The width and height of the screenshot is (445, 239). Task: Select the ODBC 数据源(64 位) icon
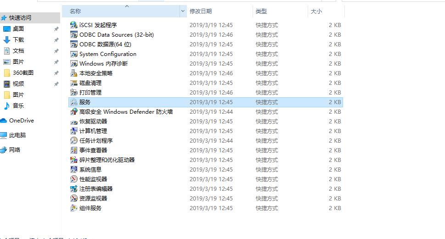click(74, 44)
